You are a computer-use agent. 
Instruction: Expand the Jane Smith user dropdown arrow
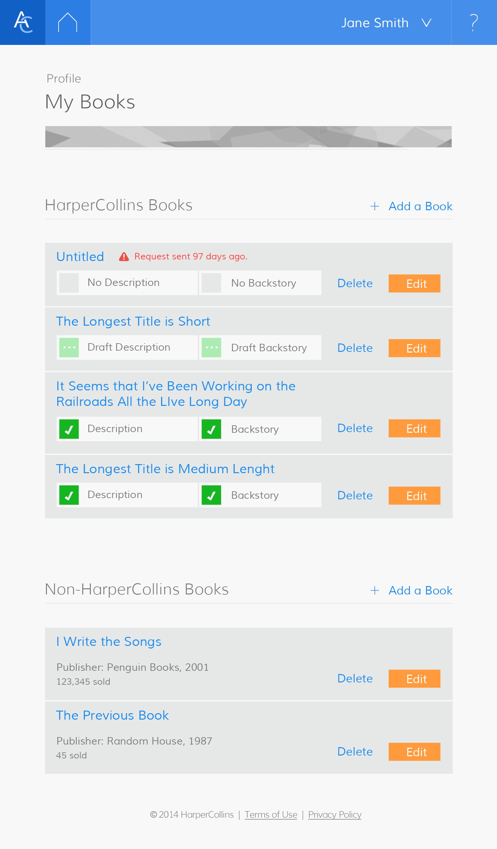[426, 23]
